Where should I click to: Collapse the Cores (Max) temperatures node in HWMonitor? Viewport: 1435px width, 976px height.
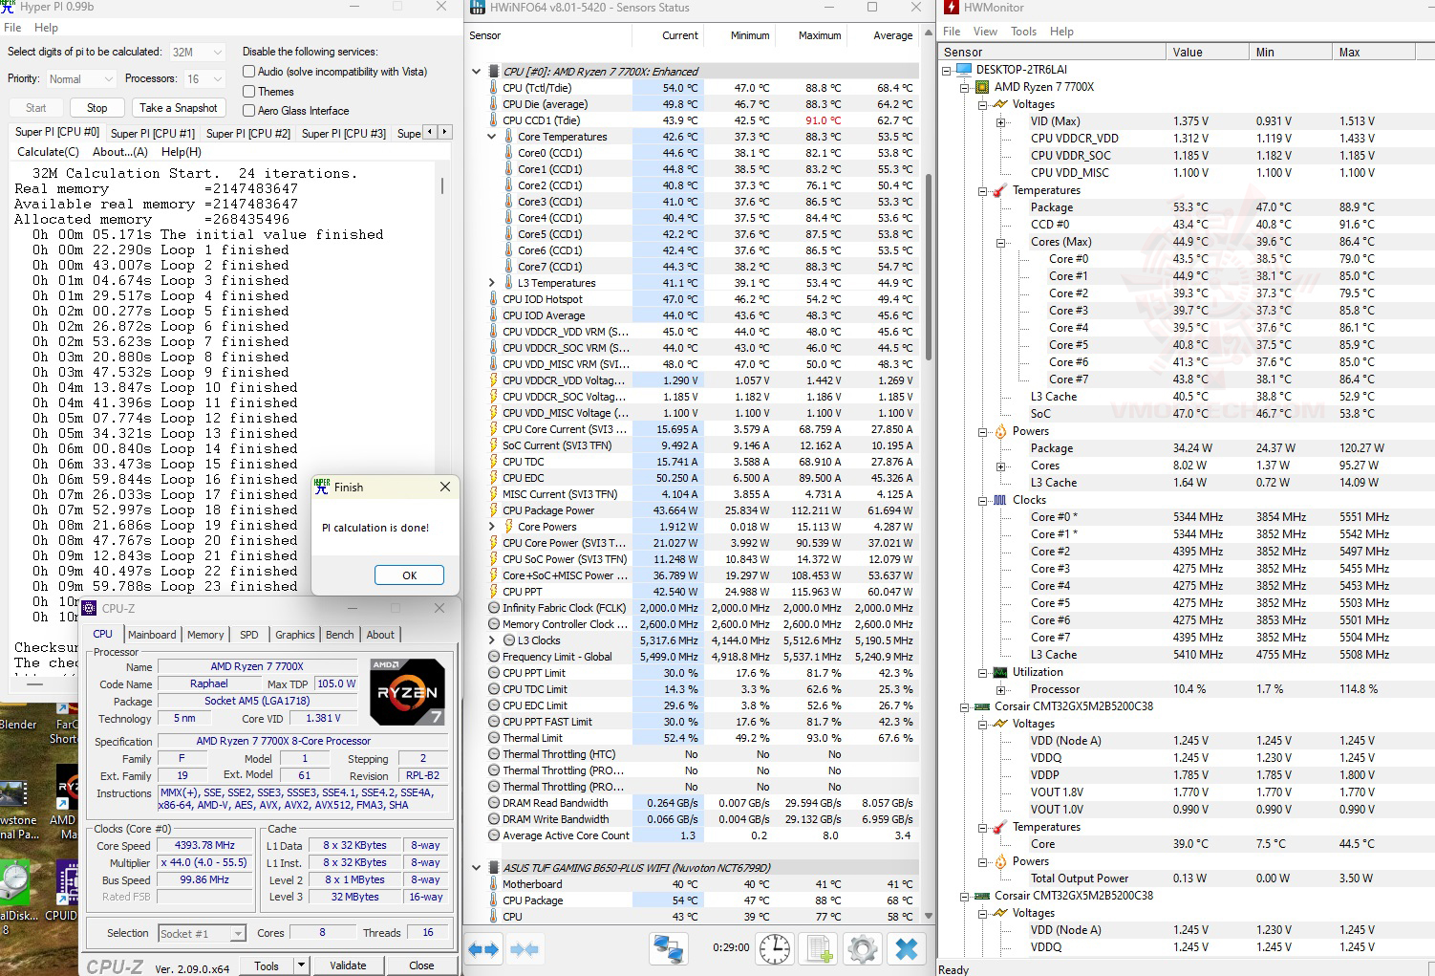(1000, 242)
